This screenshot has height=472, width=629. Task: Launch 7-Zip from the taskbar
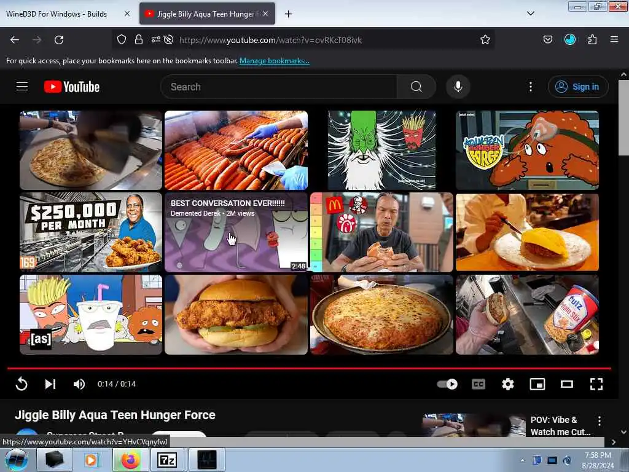(x=168, y=460)
